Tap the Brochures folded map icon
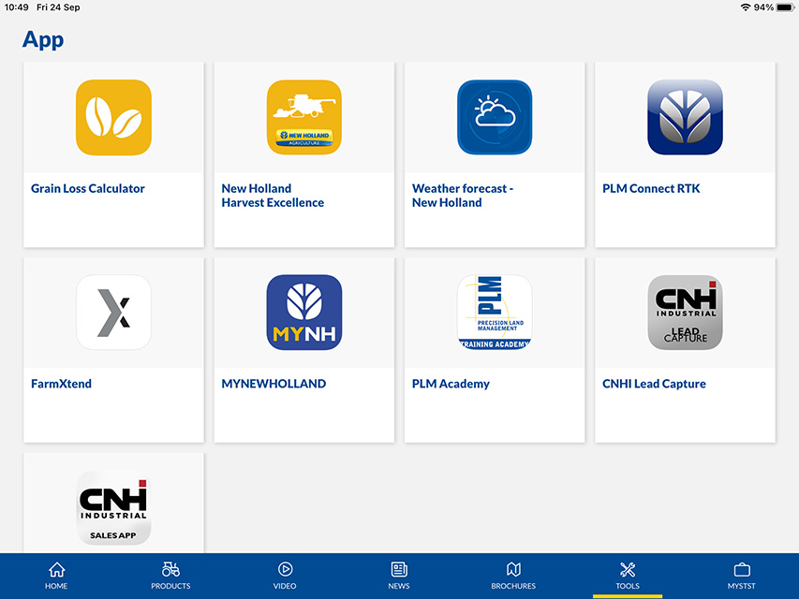This screenshot has width=799, height=599. [513, 569]
